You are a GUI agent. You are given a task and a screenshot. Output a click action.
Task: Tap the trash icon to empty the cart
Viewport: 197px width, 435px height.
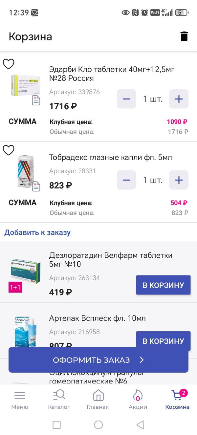point(184,36)
